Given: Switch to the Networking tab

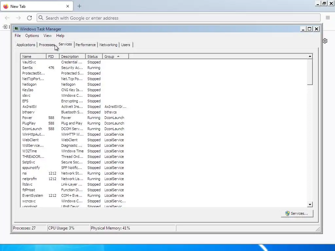Looking at the screenshot, I should (108, 45).
